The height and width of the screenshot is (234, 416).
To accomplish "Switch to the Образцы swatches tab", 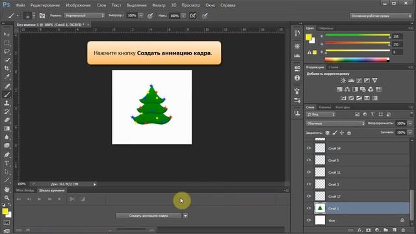I will tap(326, 29).
